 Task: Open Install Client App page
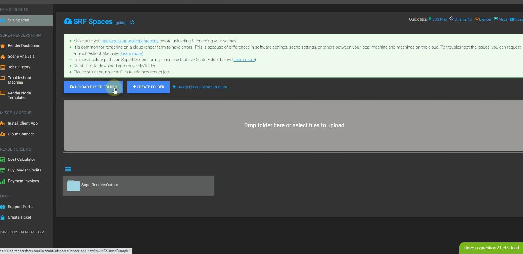pyautogui.click(x=23, y=123)
